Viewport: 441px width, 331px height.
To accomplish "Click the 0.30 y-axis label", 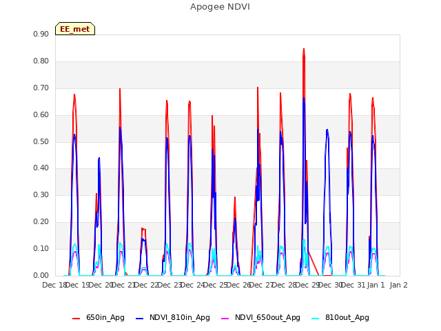I will tap(41, 194).
